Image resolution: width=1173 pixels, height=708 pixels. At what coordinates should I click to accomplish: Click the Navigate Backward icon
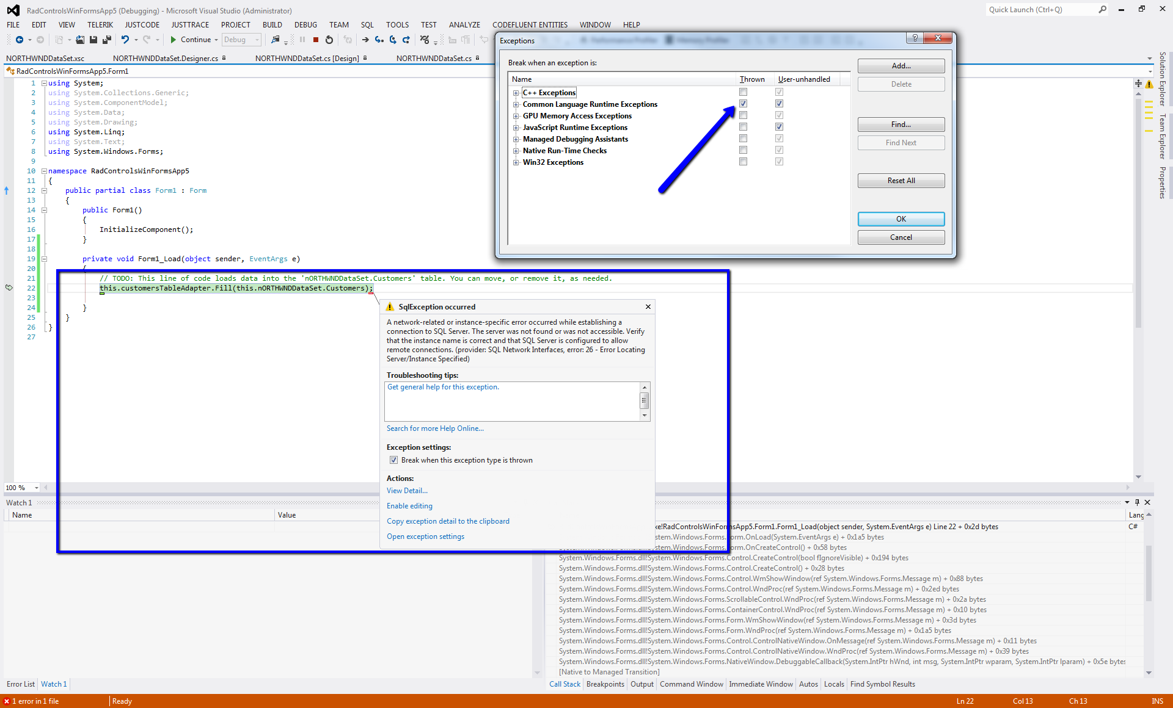click(20, 40)
